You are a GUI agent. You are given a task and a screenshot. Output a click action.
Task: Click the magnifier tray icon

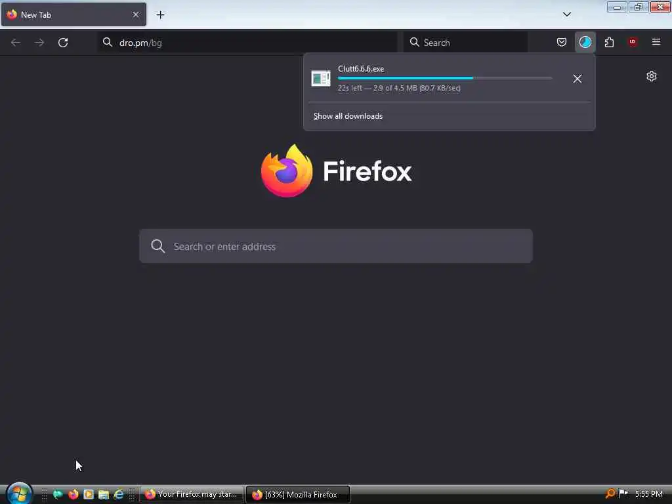(x=610, y=493)
